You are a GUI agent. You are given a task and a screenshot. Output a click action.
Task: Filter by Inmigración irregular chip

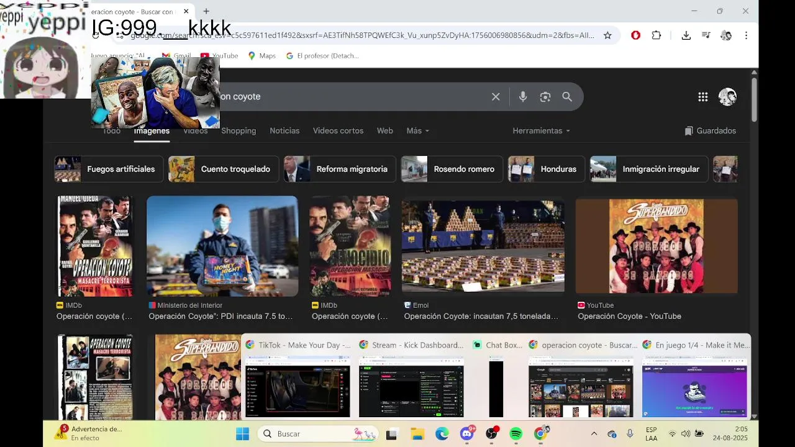(x=649, y=169)
